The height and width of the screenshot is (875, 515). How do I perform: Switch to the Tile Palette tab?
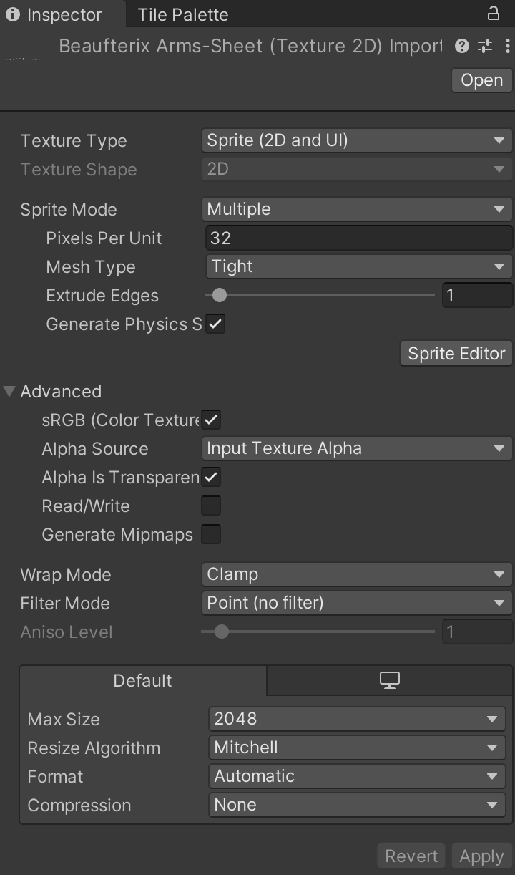tap(181, 14)
